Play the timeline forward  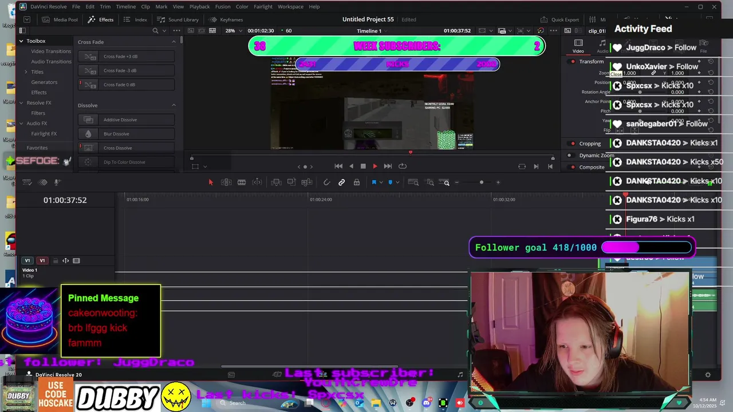[375, 166]
